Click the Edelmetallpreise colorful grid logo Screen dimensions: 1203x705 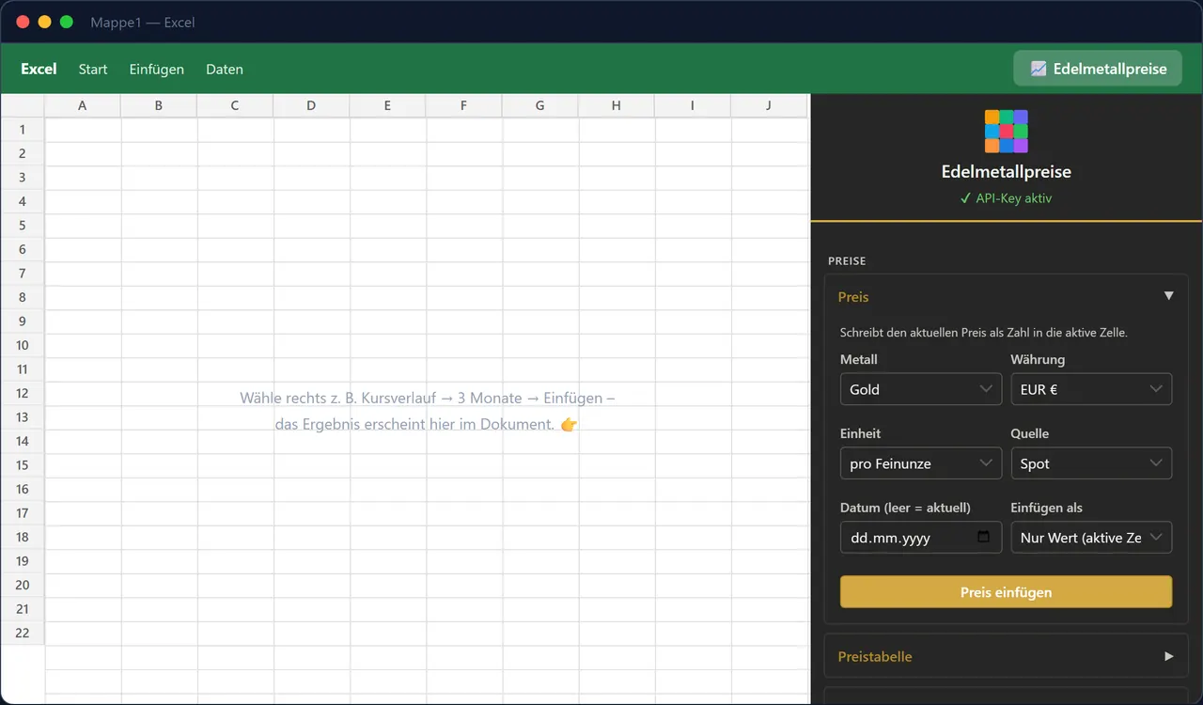(x=1006, y=131)
